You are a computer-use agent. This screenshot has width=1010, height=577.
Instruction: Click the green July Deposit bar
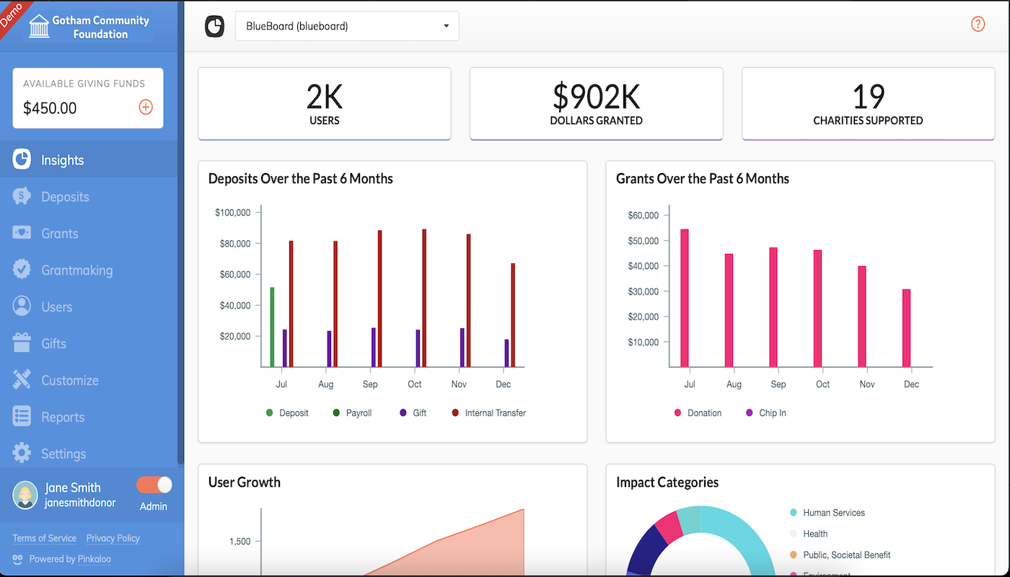pyautogui.click(x=272, y=327)
